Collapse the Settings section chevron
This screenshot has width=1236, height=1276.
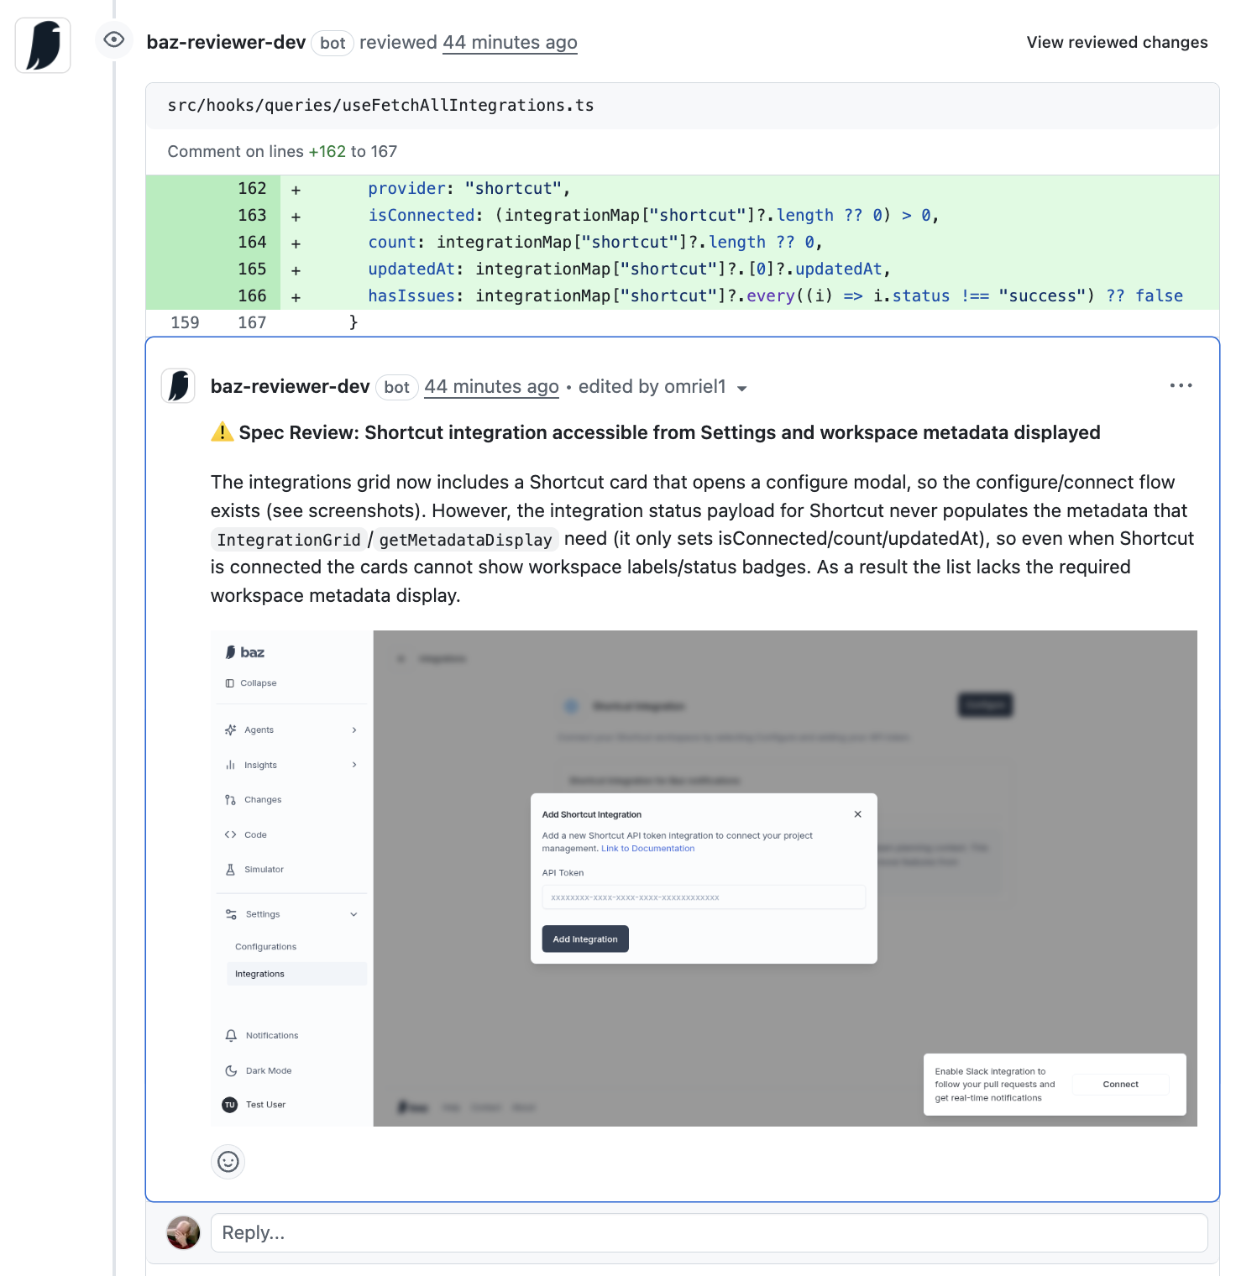[x=354, y=914]
